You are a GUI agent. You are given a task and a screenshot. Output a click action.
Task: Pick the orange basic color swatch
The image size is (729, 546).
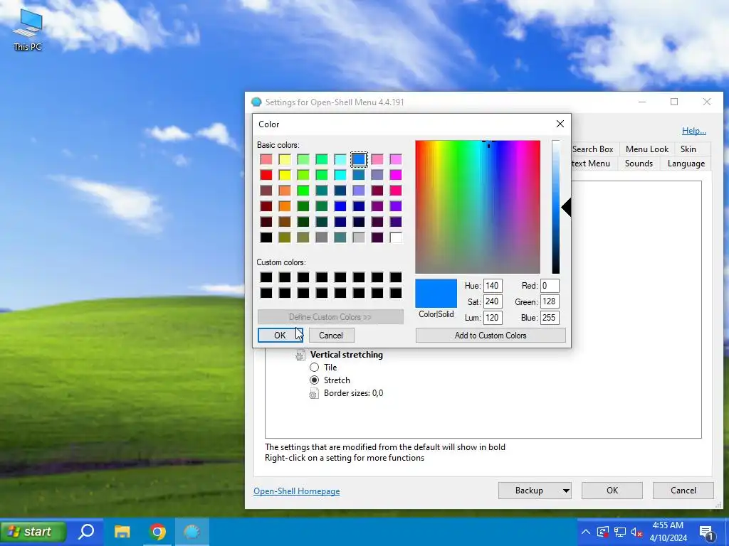tap(285, 206)
